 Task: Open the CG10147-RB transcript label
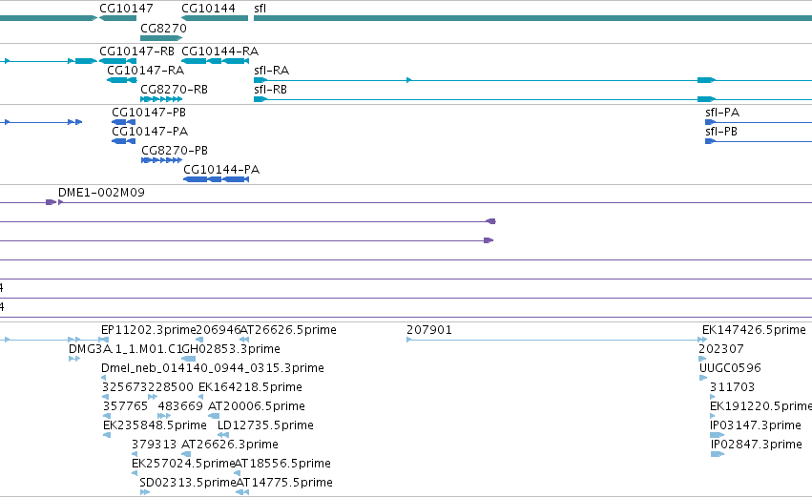point(136,51)
